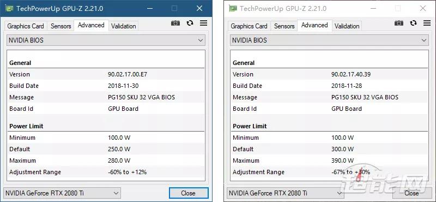Viewport: 436px width, 202px height.
Task: Close the left GPU-Z window via title bar X
Action: click(x=199, y=8)
